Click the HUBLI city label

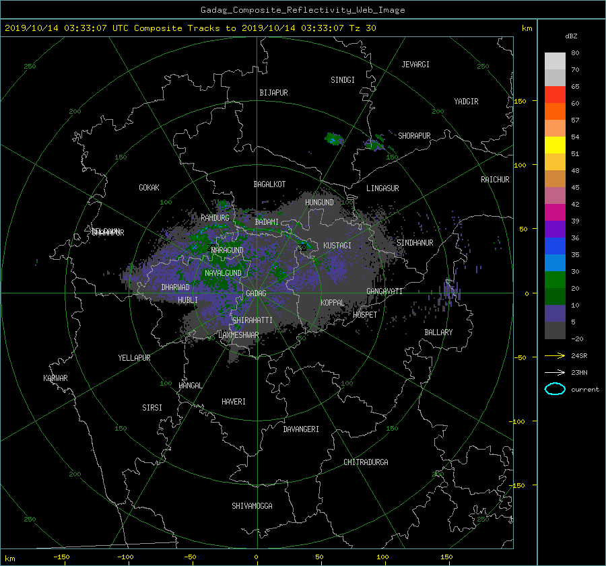click(x=188, y=299)
